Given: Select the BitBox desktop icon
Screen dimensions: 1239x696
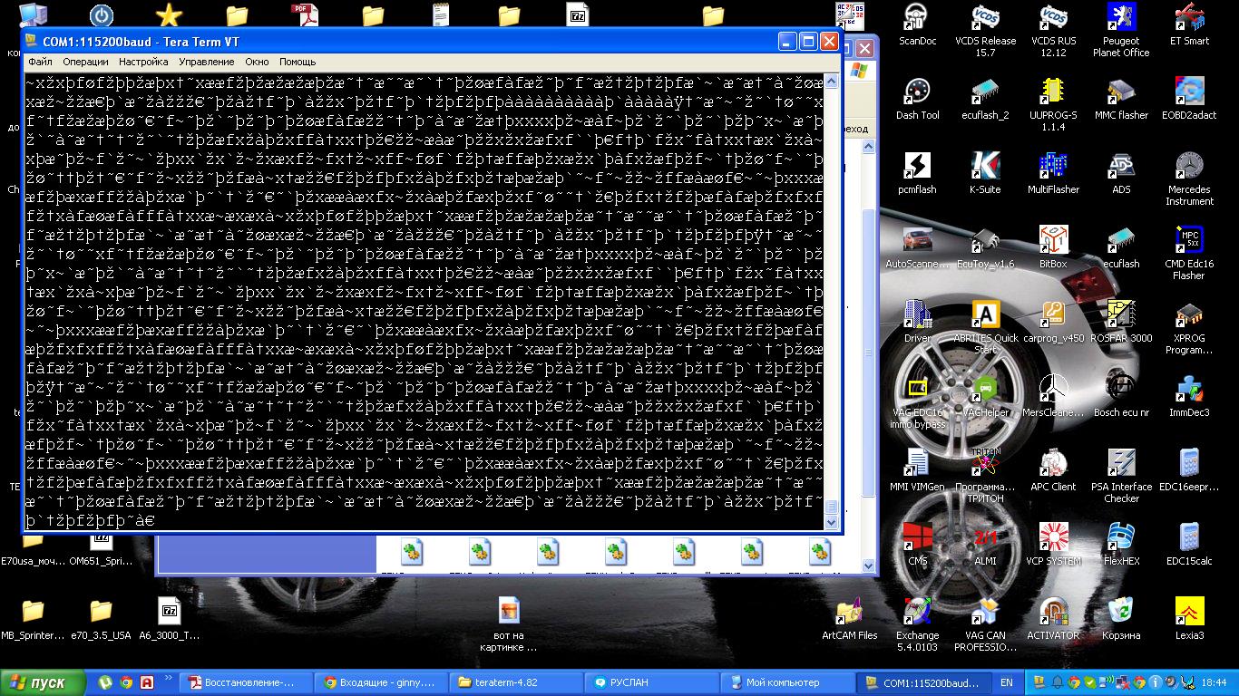Looking at the screenshot, I should pyautogui.click(x=1053, y=240).
